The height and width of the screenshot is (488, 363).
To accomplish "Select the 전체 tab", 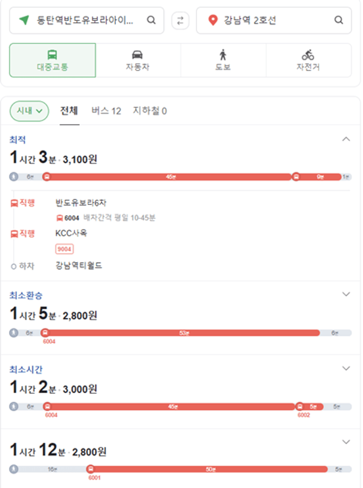I will [x=69, y=111].
